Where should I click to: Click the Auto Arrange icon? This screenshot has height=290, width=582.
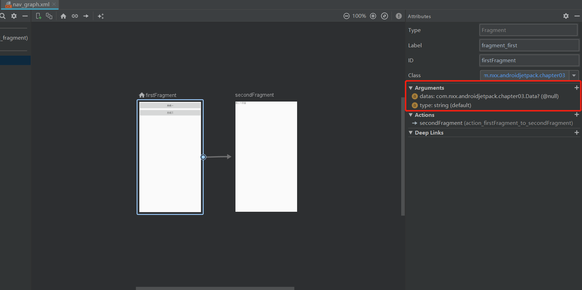pos(101,16)
